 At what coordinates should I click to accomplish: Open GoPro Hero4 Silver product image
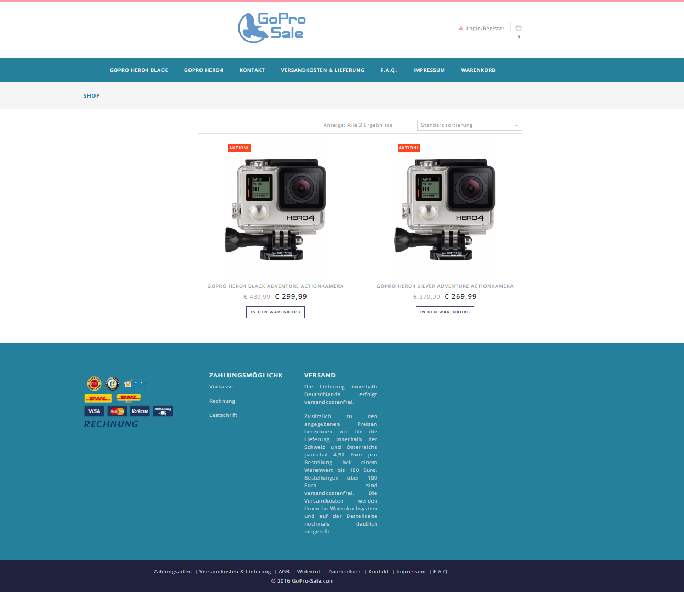(445, 210)
